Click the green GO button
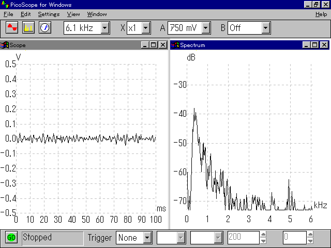 (x=11, y=238)
